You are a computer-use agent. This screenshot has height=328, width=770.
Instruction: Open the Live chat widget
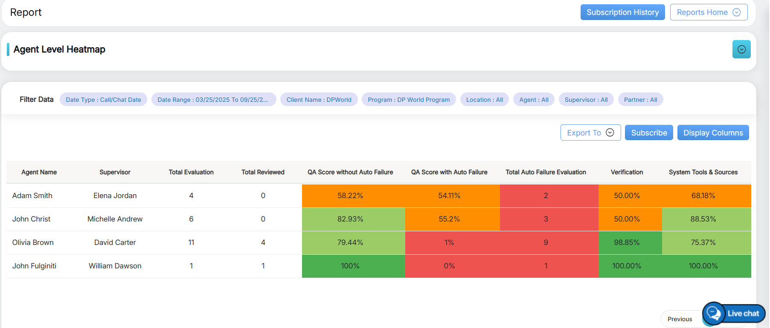click(x=734, y=314)
